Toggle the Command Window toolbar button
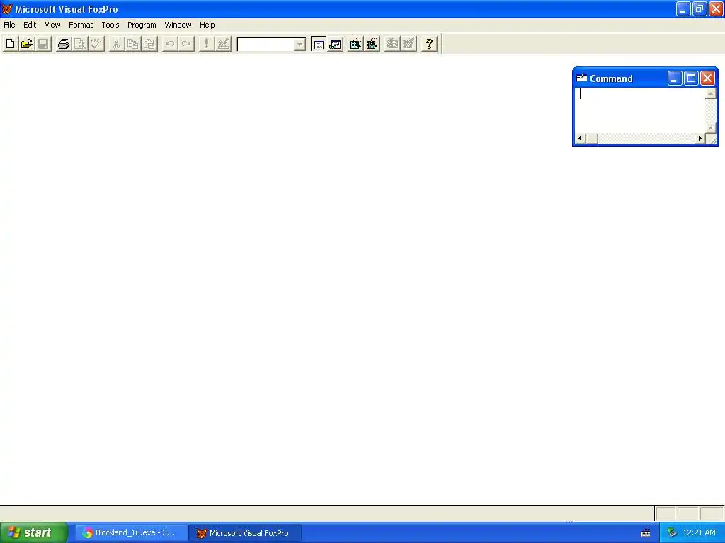The height and width of the screenshot is (543, 725). [x=319, y=44]
